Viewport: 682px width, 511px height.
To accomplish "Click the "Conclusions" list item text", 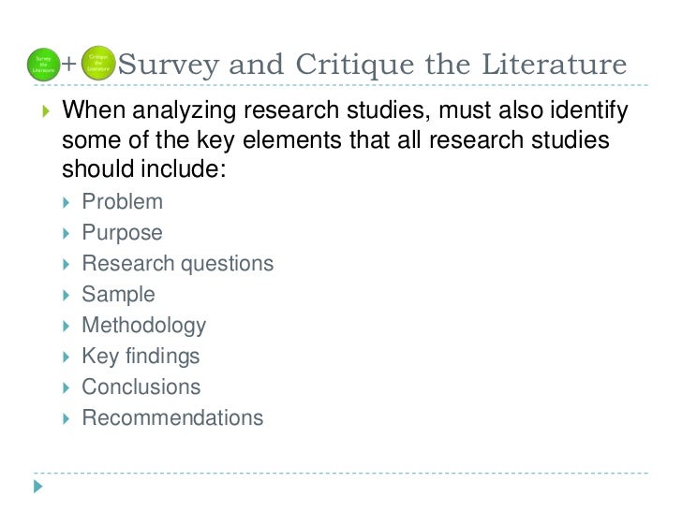I will [x=141, y=387].
